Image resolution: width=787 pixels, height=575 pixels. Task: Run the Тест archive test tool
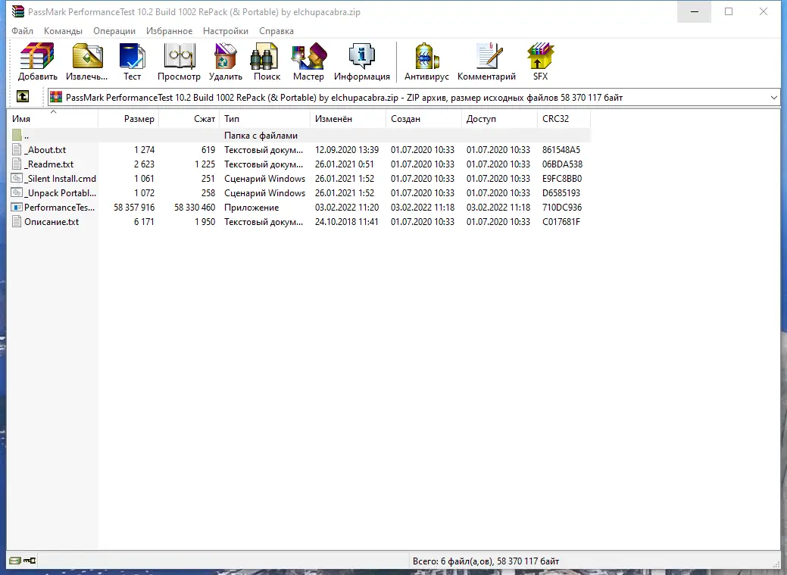coord(132,61)
